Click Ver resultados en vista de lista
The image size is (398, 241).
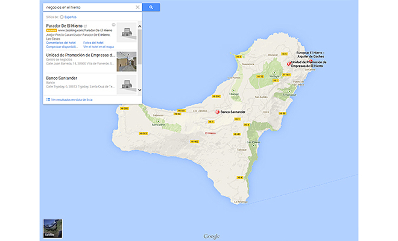[x=71, y=99]
